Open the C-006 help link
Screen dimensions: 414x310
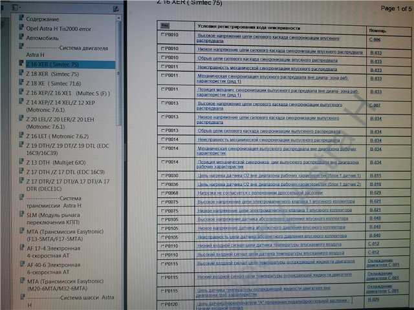[375, 39]
